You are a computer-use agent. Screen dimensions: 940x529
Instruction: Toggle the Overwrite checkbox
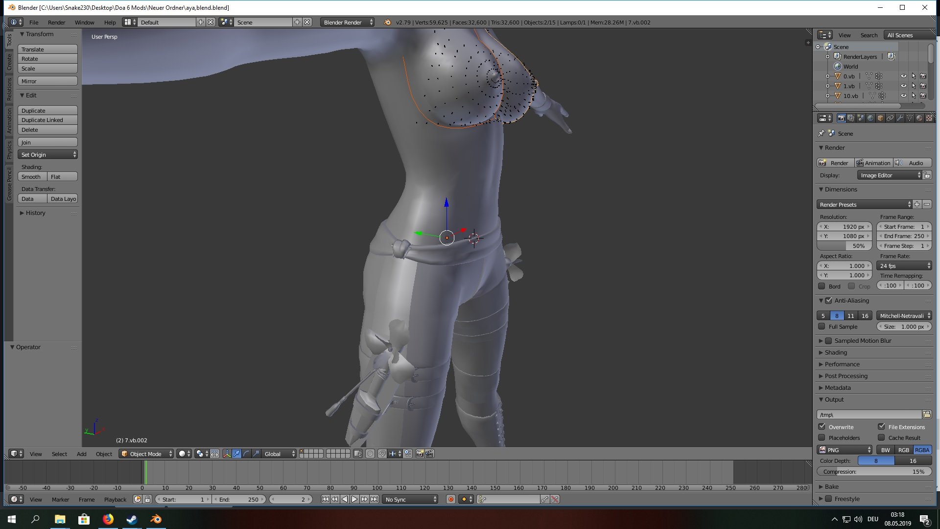pyautogui.click(x=822, y=427)
